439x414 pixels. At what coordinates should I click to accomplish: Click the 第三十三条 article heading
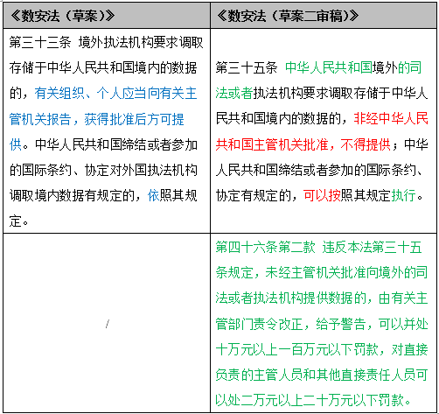[x=40, y=42]
